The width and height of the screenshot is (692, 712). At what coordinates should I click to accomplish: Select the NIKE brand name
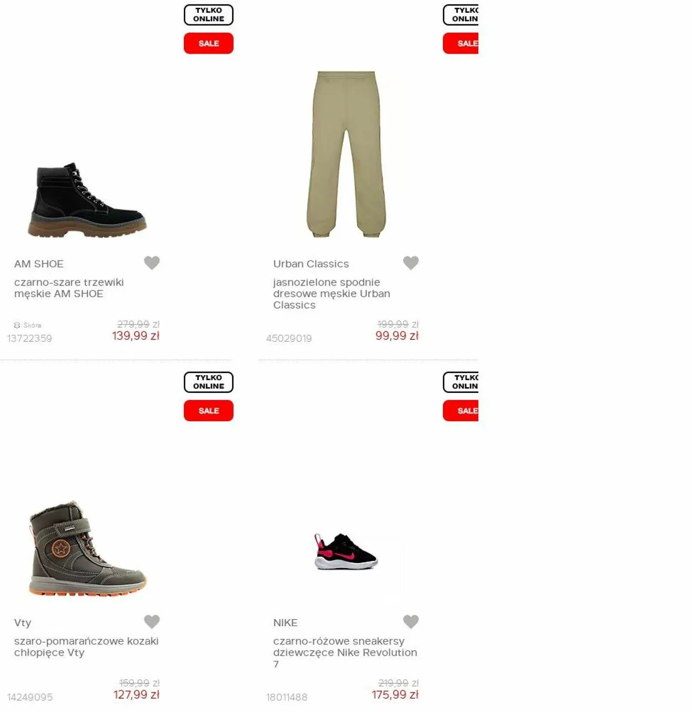click(x=285, y=623)
